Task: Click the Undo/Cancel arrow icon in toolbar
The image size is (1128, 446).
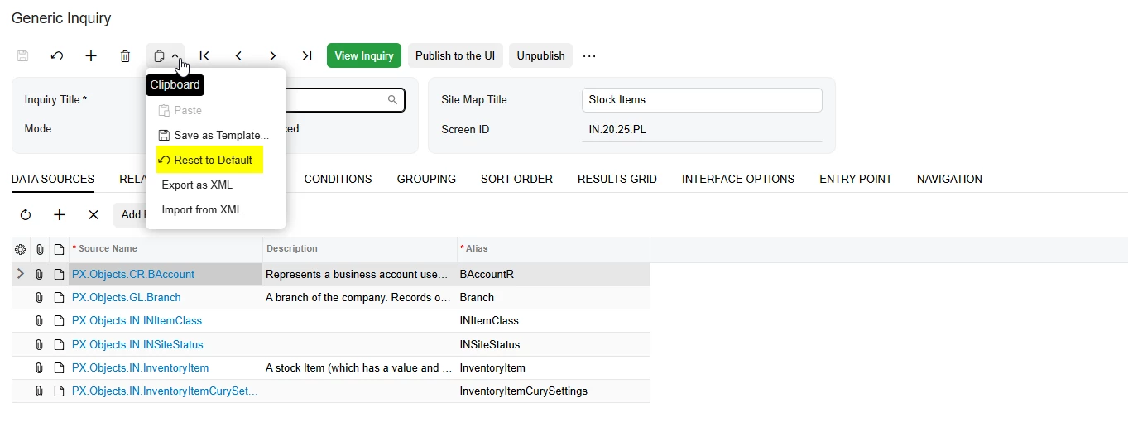Action: (x=57, y=55)
